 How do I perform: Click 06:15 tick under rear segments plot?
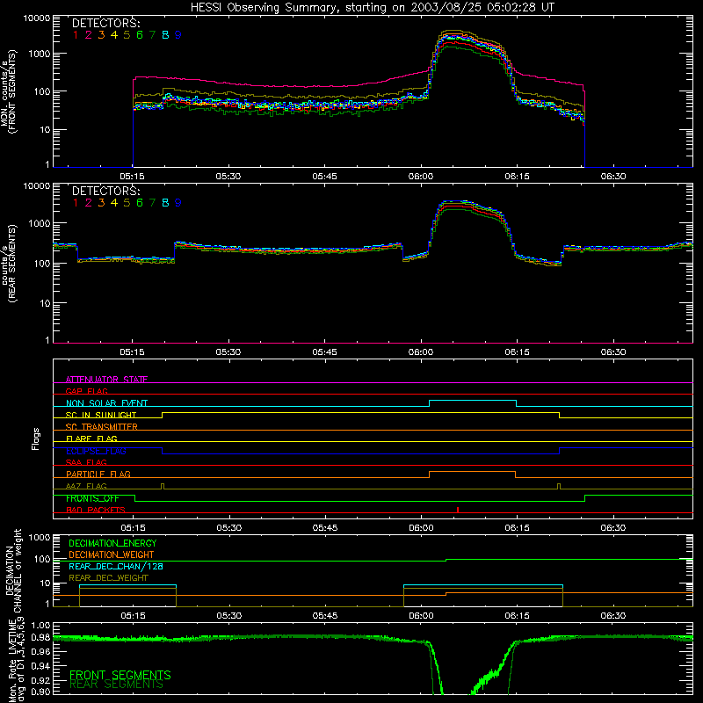tap(517, 352)
